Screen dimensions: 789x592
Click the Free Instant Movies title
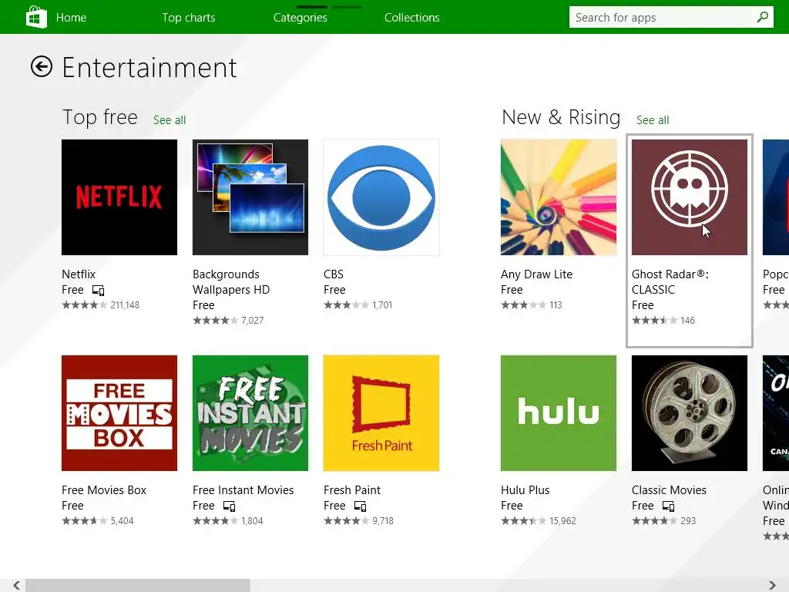point(243,490)
